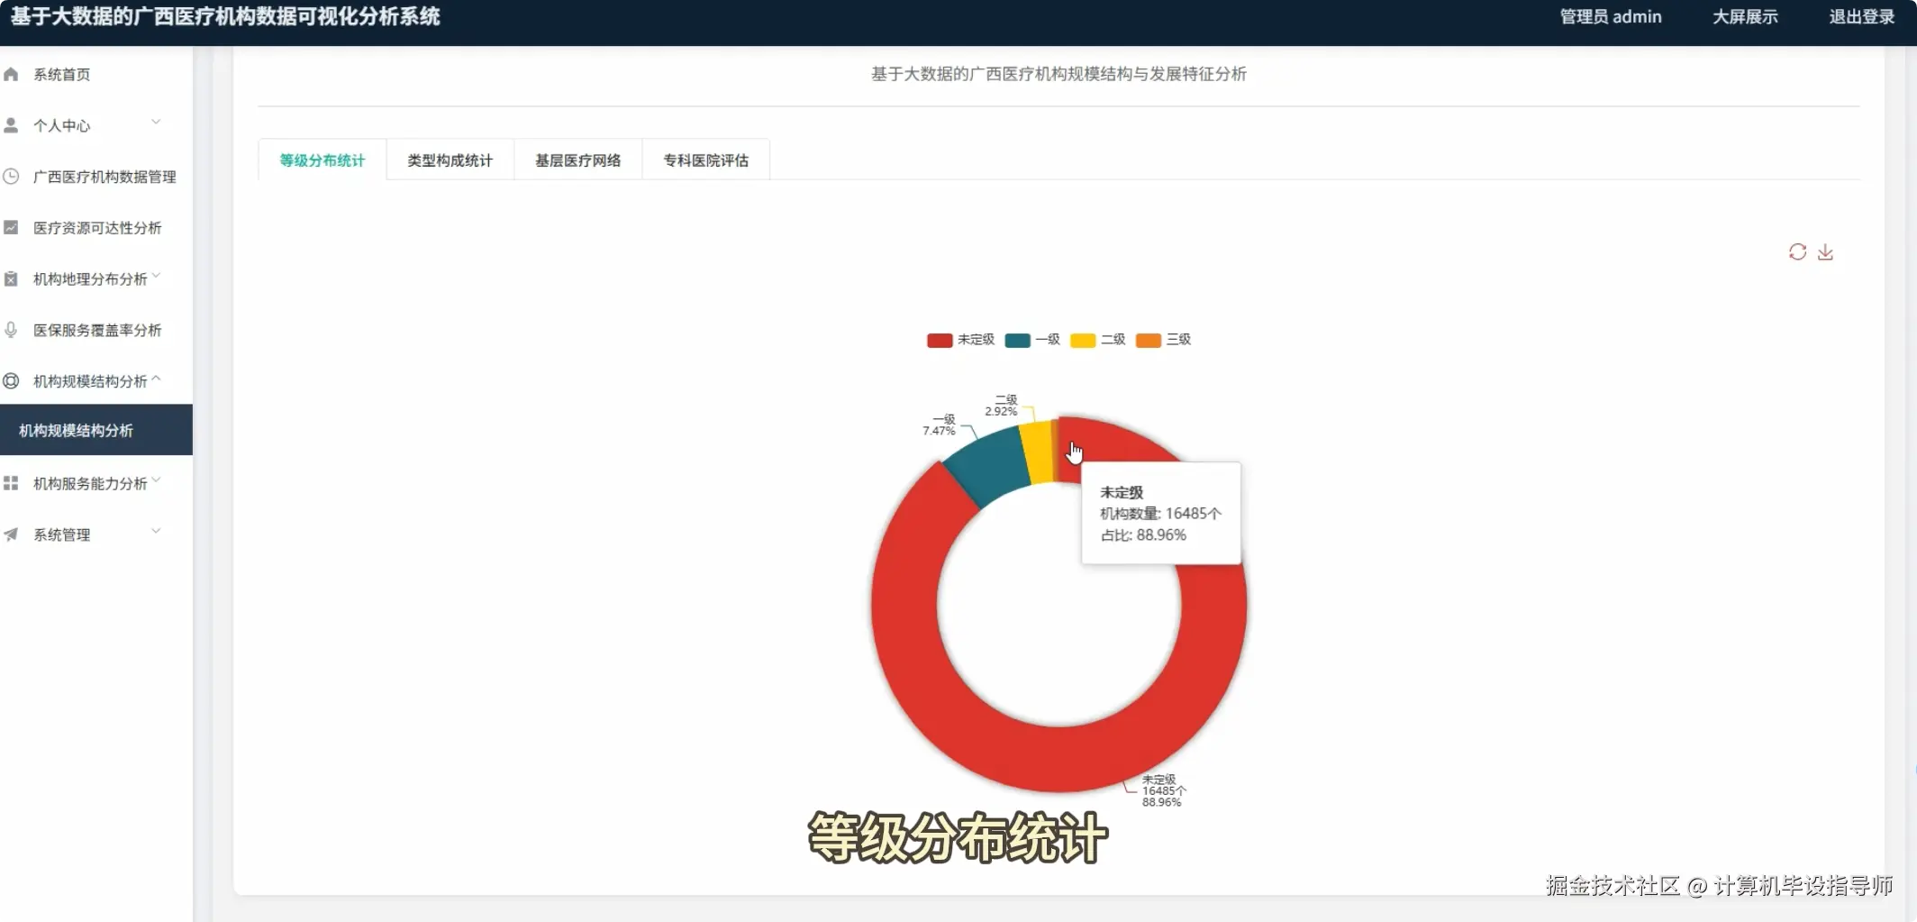
Task: Click the system title in the header
Action: pos(225,17)
